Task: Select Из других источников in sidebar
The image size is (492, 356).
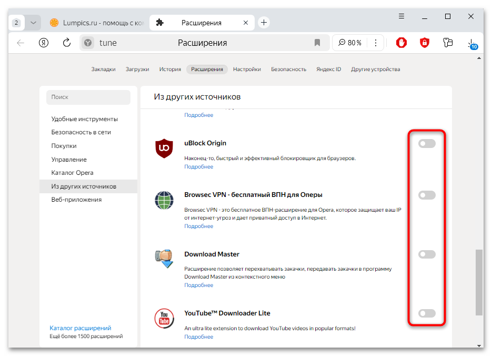Action: pos(88,186)
